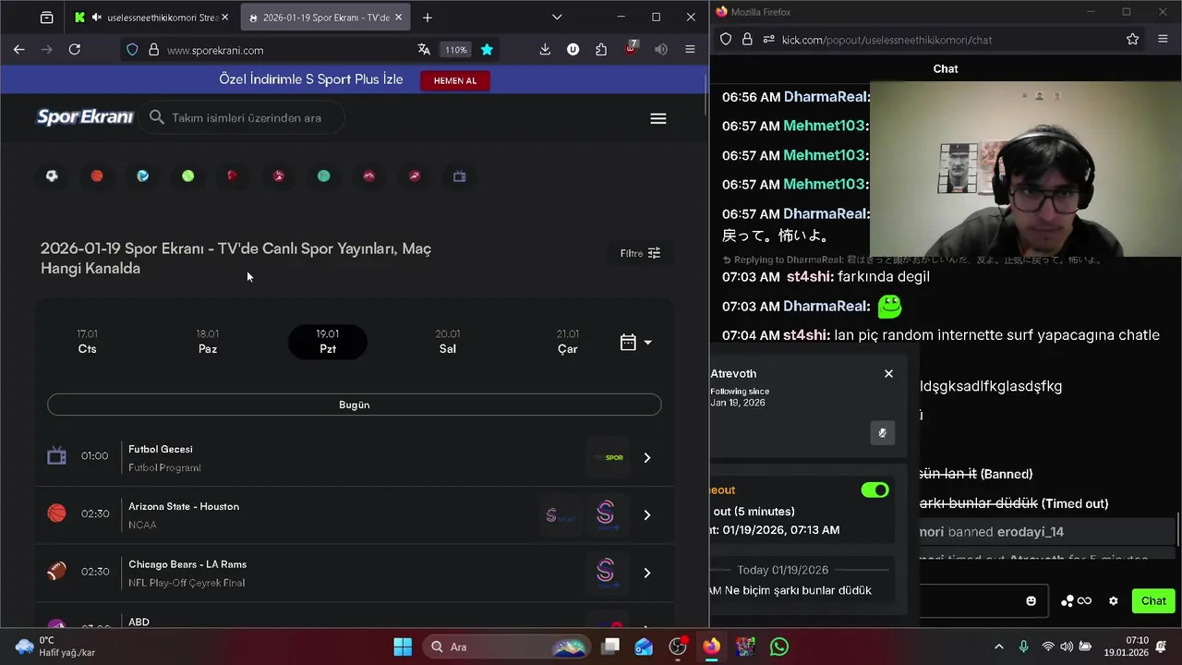Click the DharmaReal username at 07:03 AM
This screenshot has height=665, width=1182.
(x=826, y=306)
